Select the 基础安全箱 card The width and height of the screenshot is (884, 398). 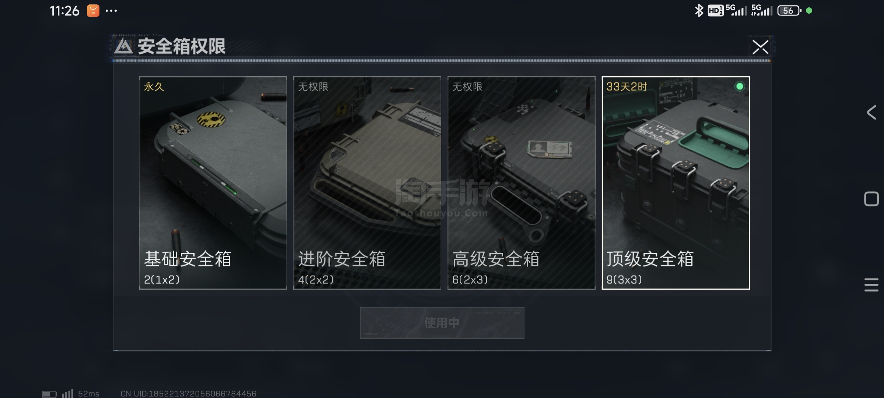(x=213, y=183)
